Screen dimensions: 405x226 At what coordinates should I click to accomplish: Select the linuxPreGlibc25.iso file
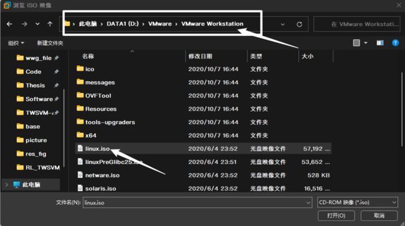[203, 162]
